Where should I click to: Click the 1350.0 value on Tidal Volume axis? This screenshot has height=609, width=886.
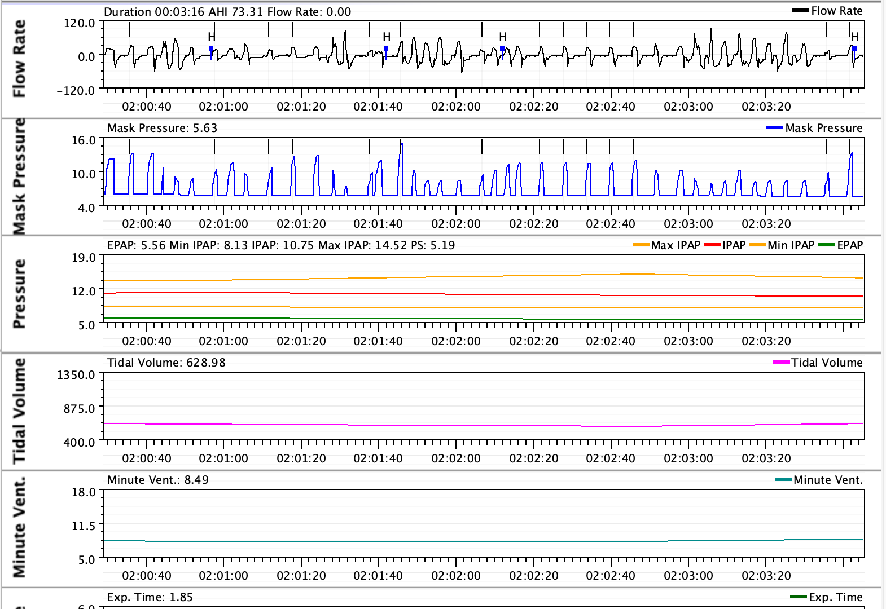[76, 375]
